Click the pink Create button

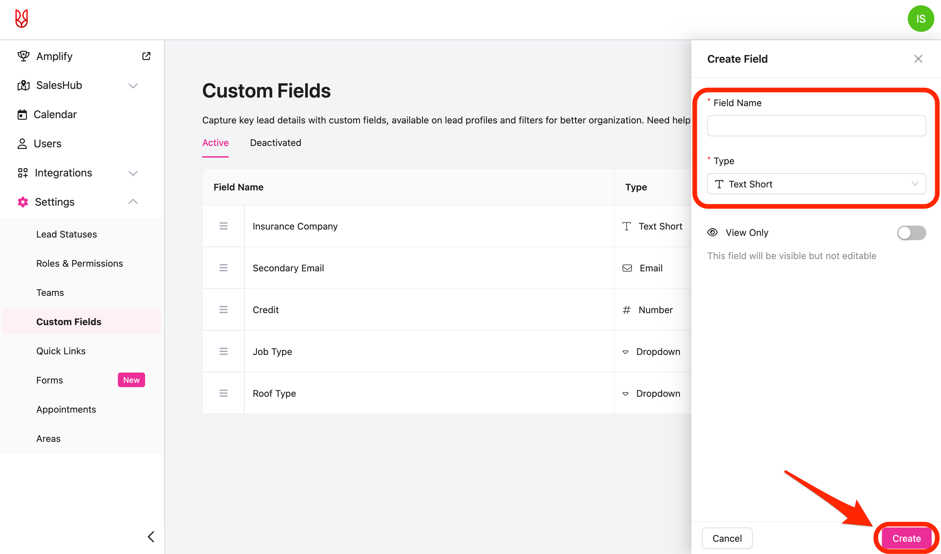tap(906, 538)
